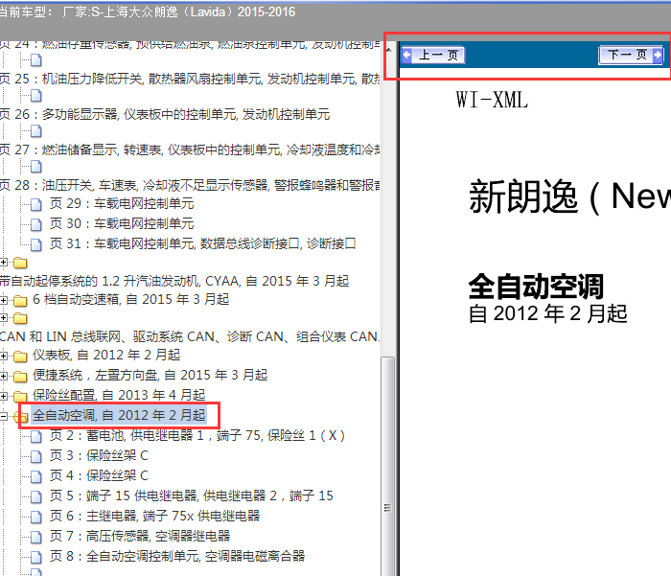Click document icon beside 页 7
The height and width of the screenshot is (576, 671).
coord(36,537)
